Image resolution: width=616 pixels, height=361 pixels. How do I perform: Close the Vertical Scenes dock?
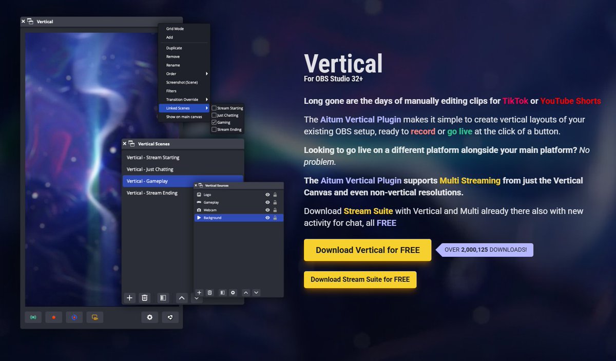click(125, 144)
